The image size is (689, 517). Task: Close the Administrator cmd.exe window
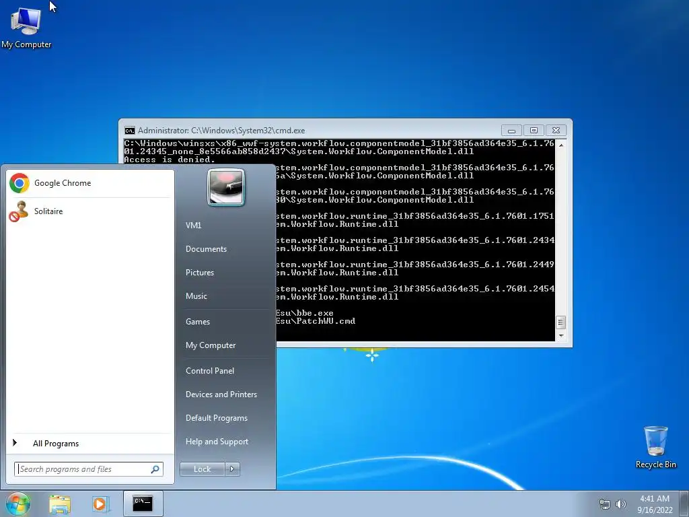tap(556, 131)
